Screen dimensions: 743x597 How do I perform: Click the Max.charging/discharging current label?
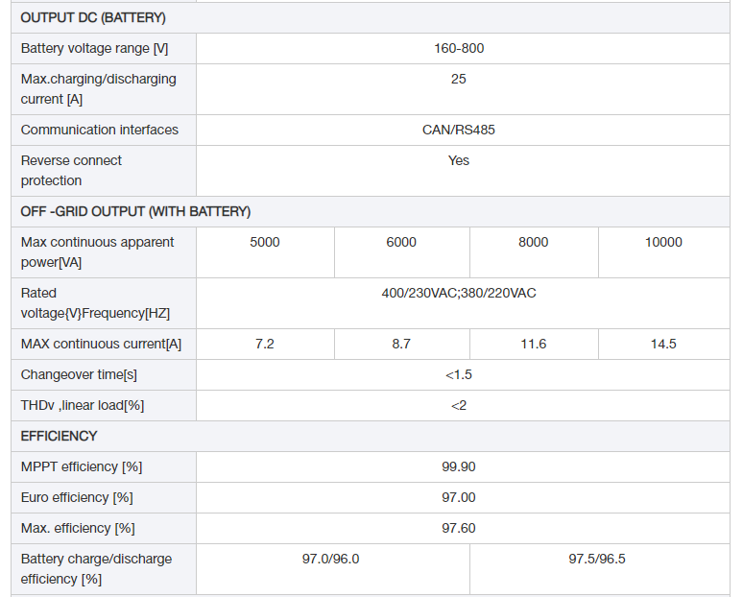[x=98, y=89]
